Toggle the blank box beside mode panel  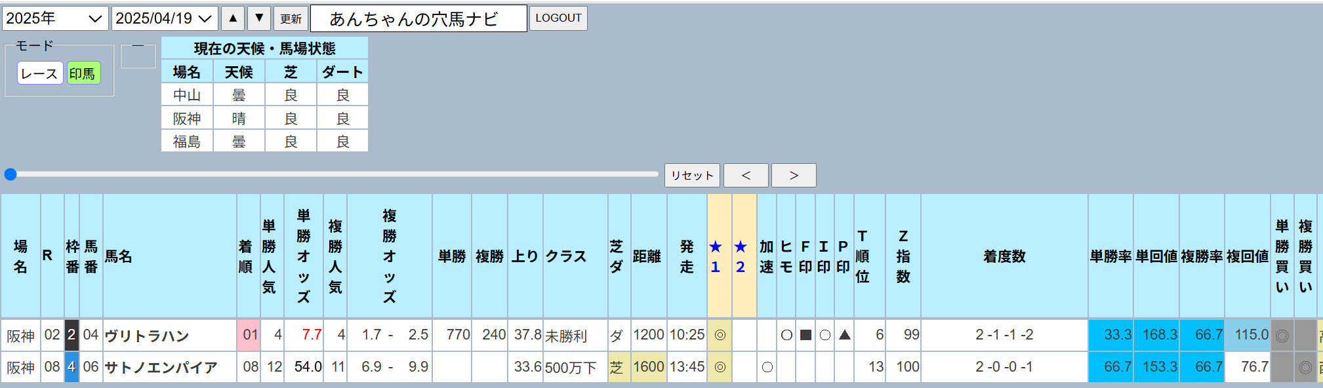[x=138, y=56]
